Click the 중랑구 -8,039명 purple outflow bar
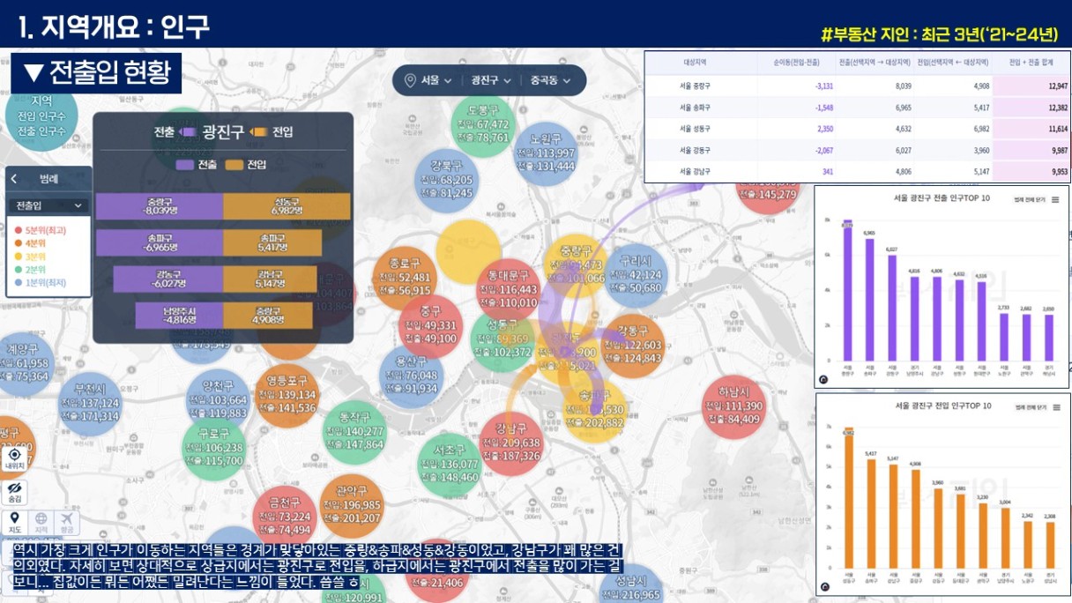This screenshot has width=1072, height=603. click(160, 206)
